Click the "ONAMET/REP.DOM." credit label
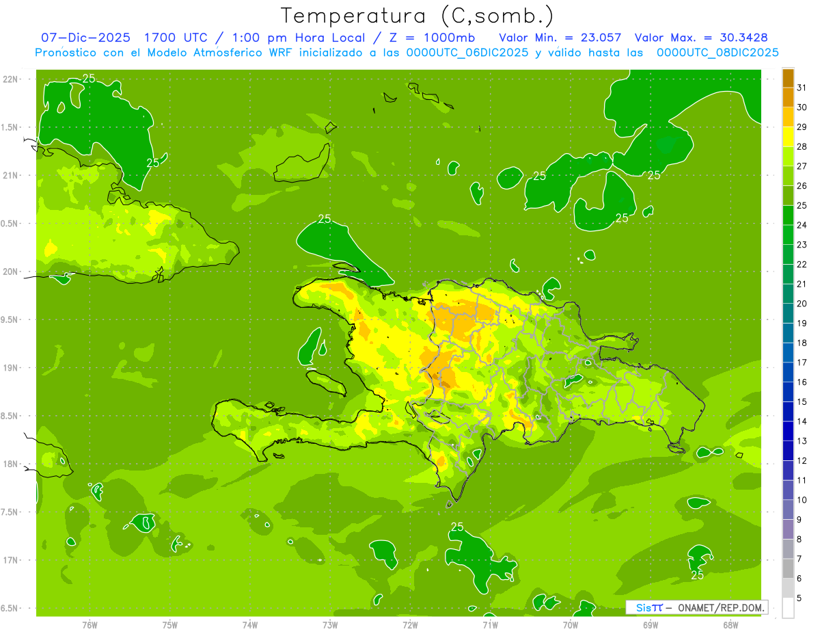 tap(722, 607)
